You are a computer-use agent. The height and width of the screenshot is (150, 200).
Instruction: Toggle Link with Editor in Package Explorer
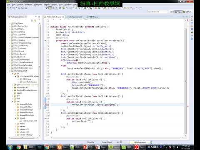[x=35, y=21]
